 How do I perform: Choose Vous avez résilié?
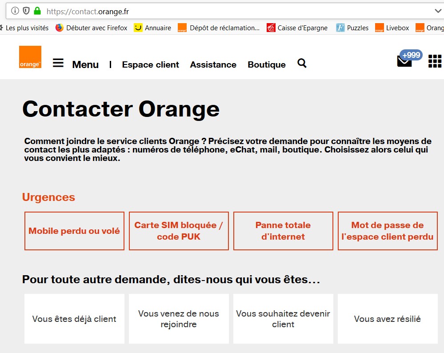coord(388,319)
